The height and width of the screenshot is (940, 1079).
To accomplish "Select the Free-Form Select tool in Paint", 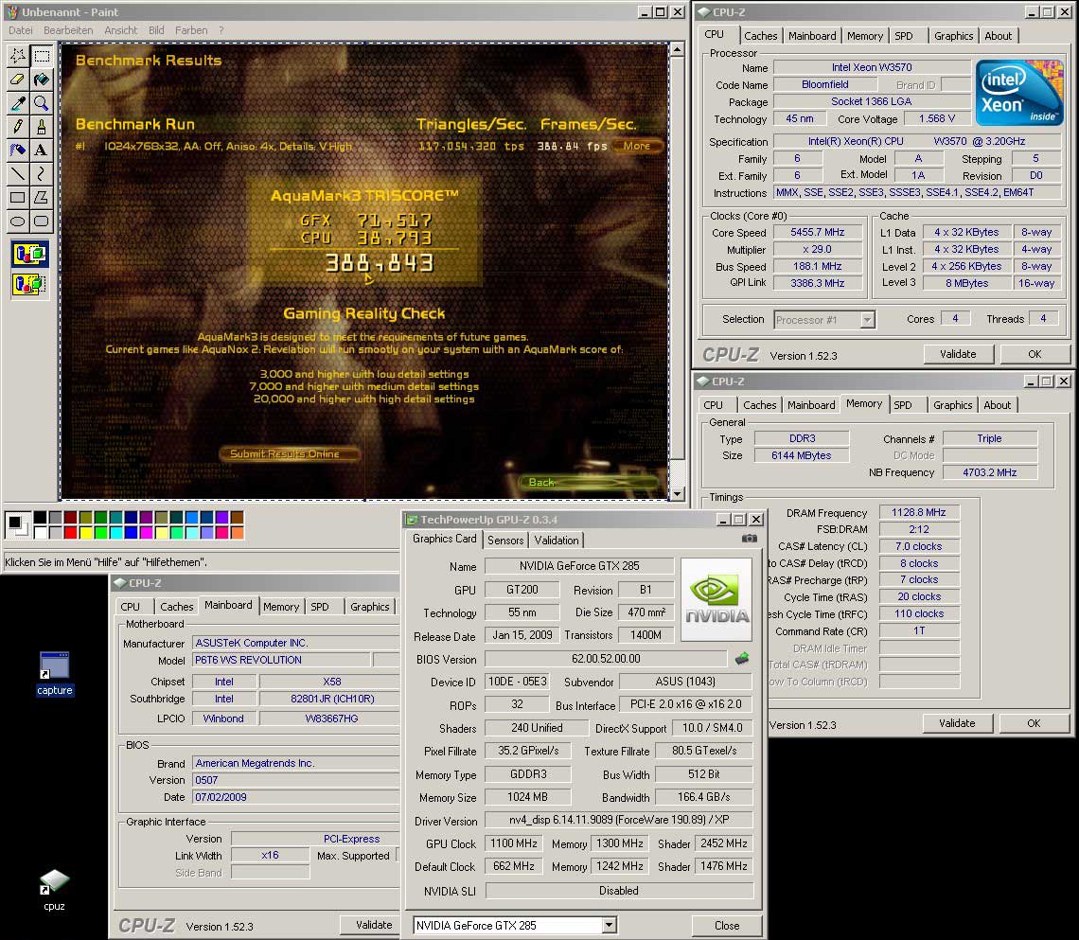I will tap(18, 56).
